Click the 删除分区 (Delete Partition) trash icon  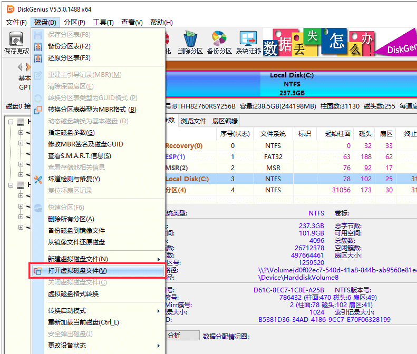pyautogui.click(x=190, y=40)
